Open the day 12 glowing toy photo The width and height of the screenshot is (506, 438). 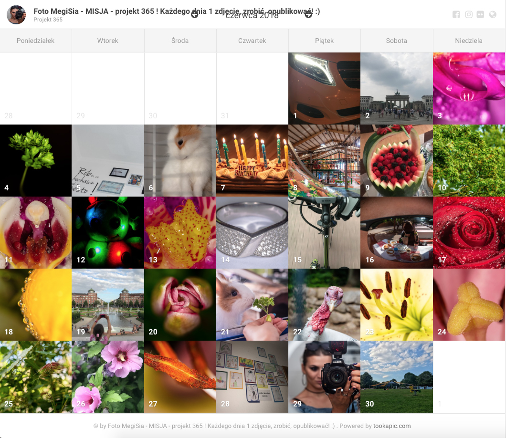coord(108,232)
